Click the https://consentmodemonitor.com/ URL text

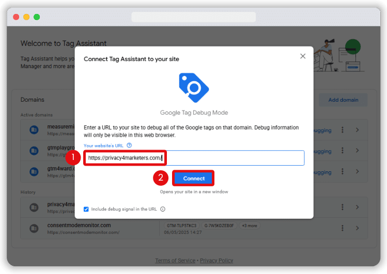tap(83, 232)
